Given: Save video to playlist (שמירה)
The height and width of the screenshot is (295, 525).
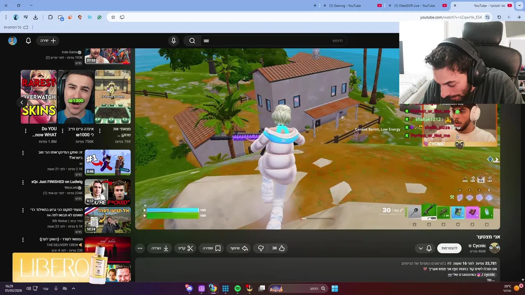Looking at the screenshot, I should (x=212, y=248).
